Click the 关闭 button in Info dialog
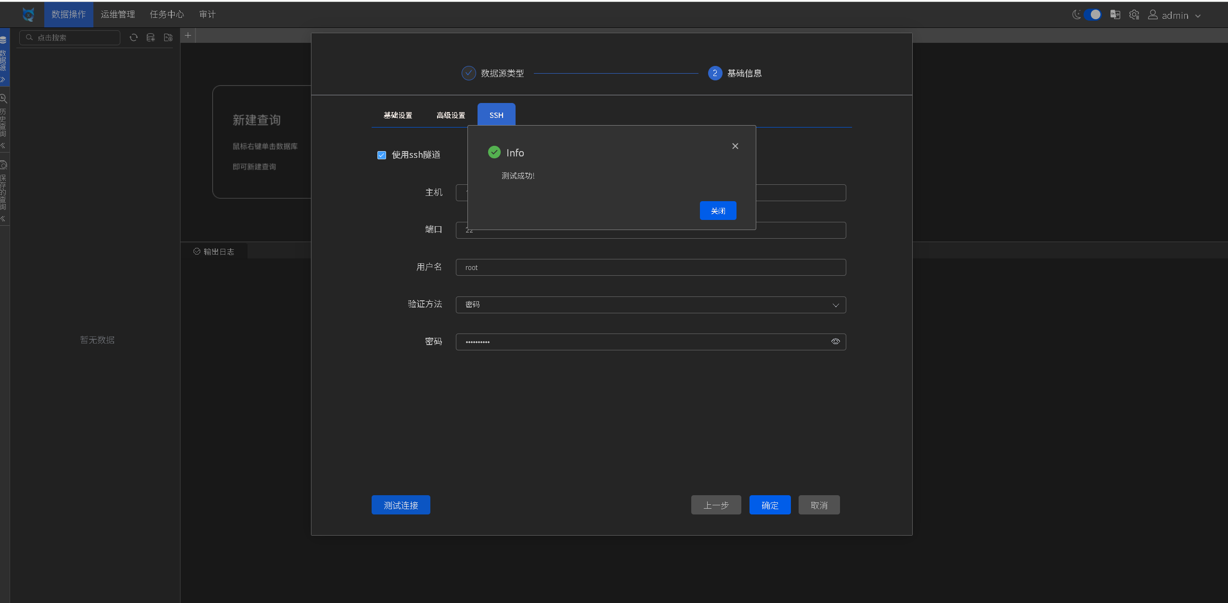The image size is (1228, 603). tap(717, 211)
